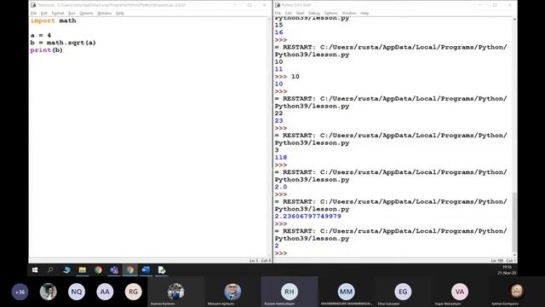Image resolution: width=545 pixels, height=307 pixels.
Task: Click the Windows Start button
Action: (x=35, y=270)
